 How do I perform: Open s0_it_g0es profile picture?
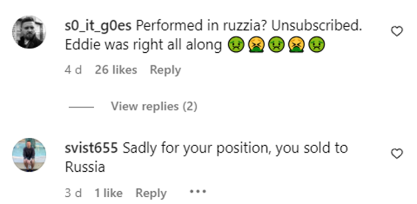(x=29, y=32)
